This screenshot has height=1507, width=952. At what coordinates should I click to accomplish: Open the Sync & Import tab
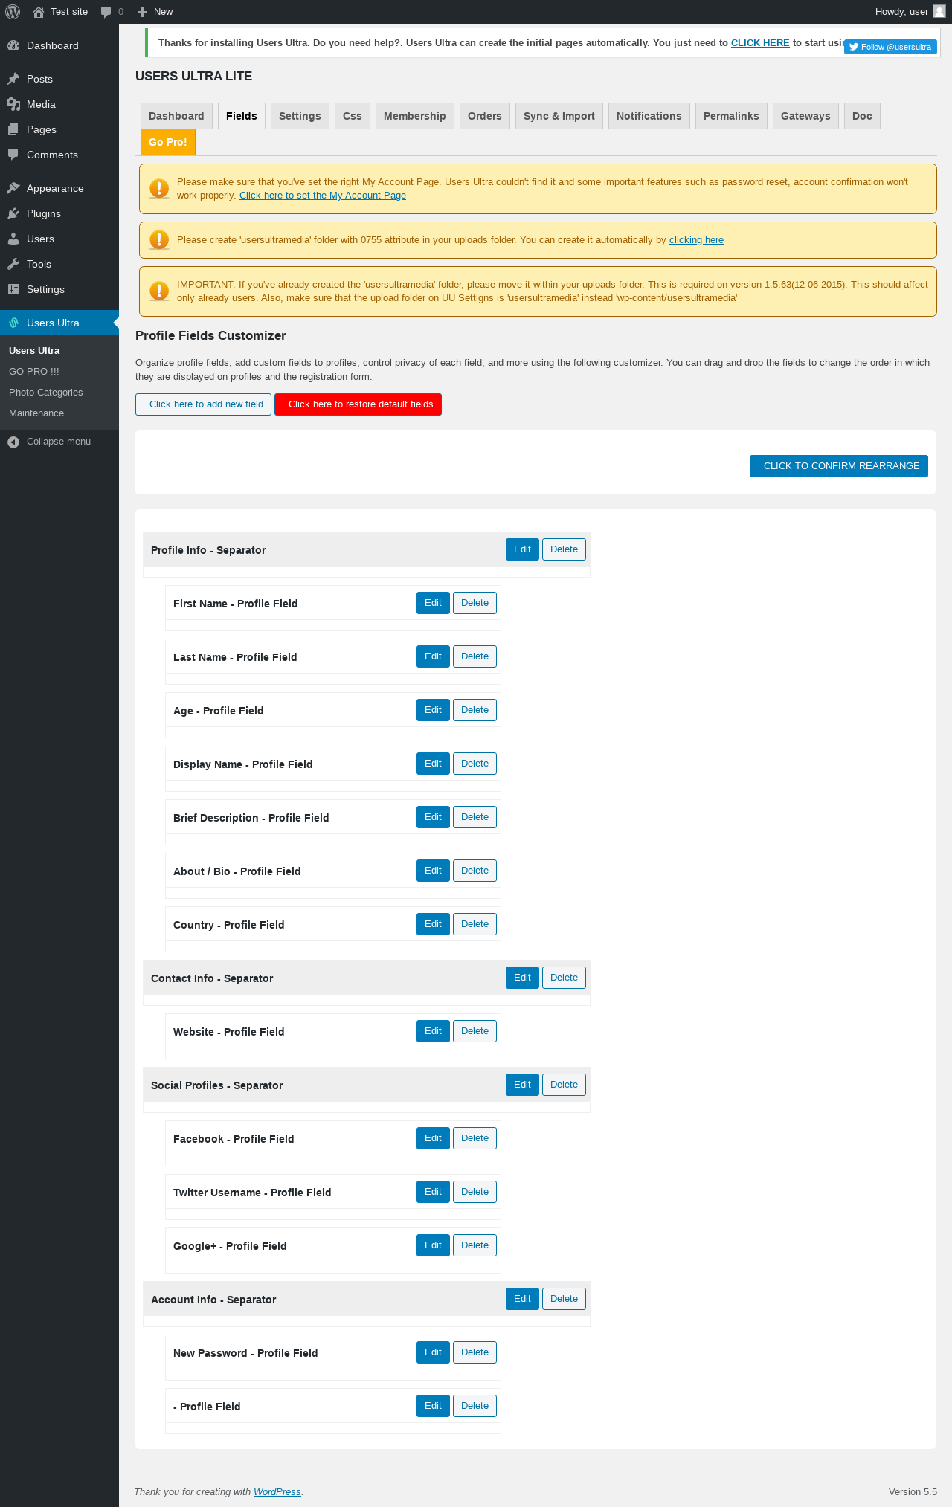(559, 116)
